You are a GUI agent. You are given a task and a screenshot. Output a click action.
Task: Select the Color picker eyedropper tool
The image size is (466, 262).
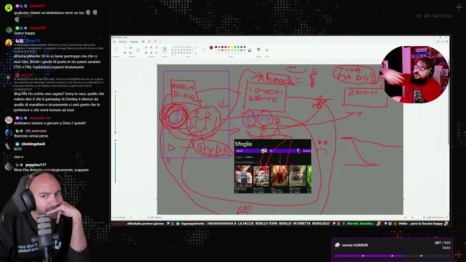[151, 53]
